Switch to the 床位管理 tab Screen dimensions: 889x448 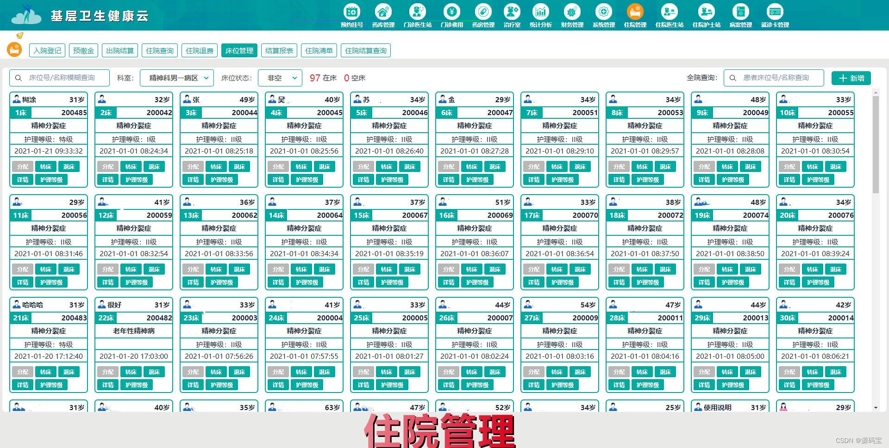click(239, 50)
